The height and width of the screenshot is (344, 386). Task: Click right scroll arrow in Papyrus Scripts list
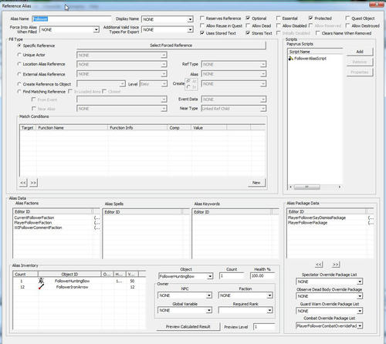[340, 187]
